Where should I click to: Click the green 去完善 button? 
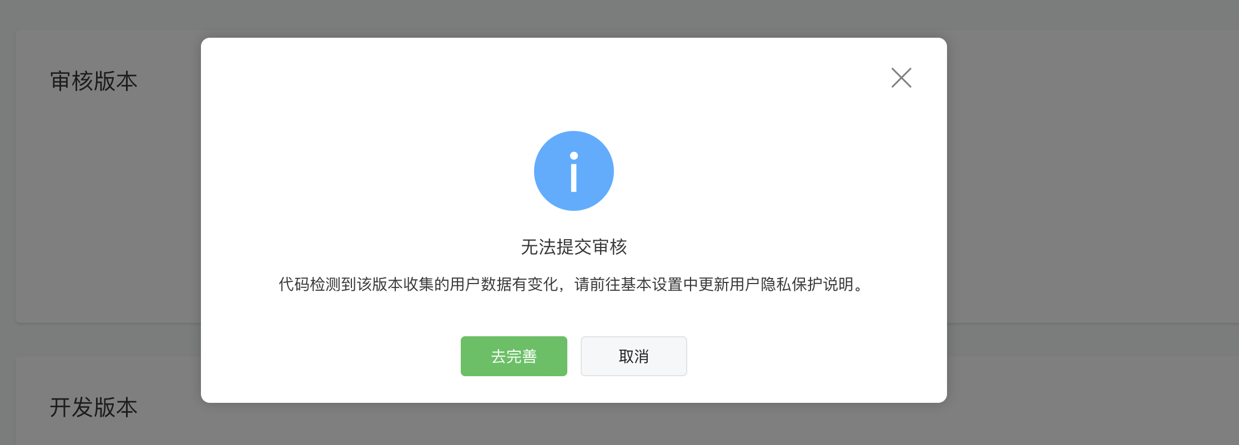point(513,356)
